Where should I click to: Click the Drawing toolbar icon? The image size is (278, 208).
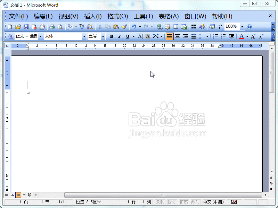click(x=202, y=27)
